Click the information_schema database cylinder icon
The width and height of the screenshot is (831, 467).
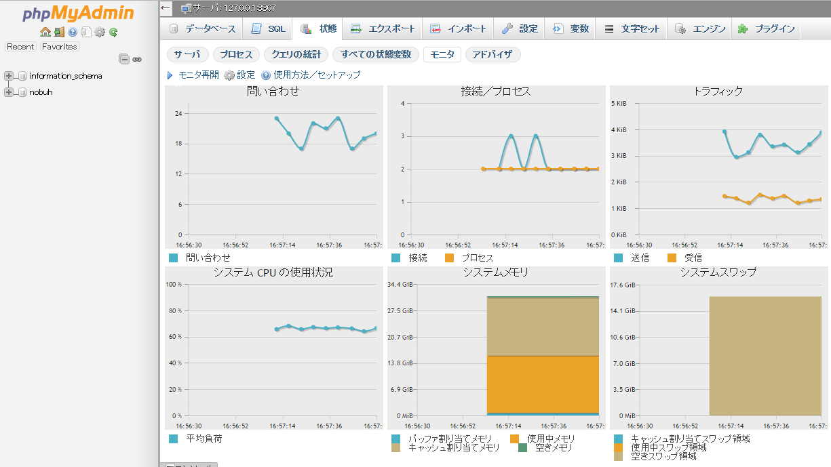coord(22,76)
